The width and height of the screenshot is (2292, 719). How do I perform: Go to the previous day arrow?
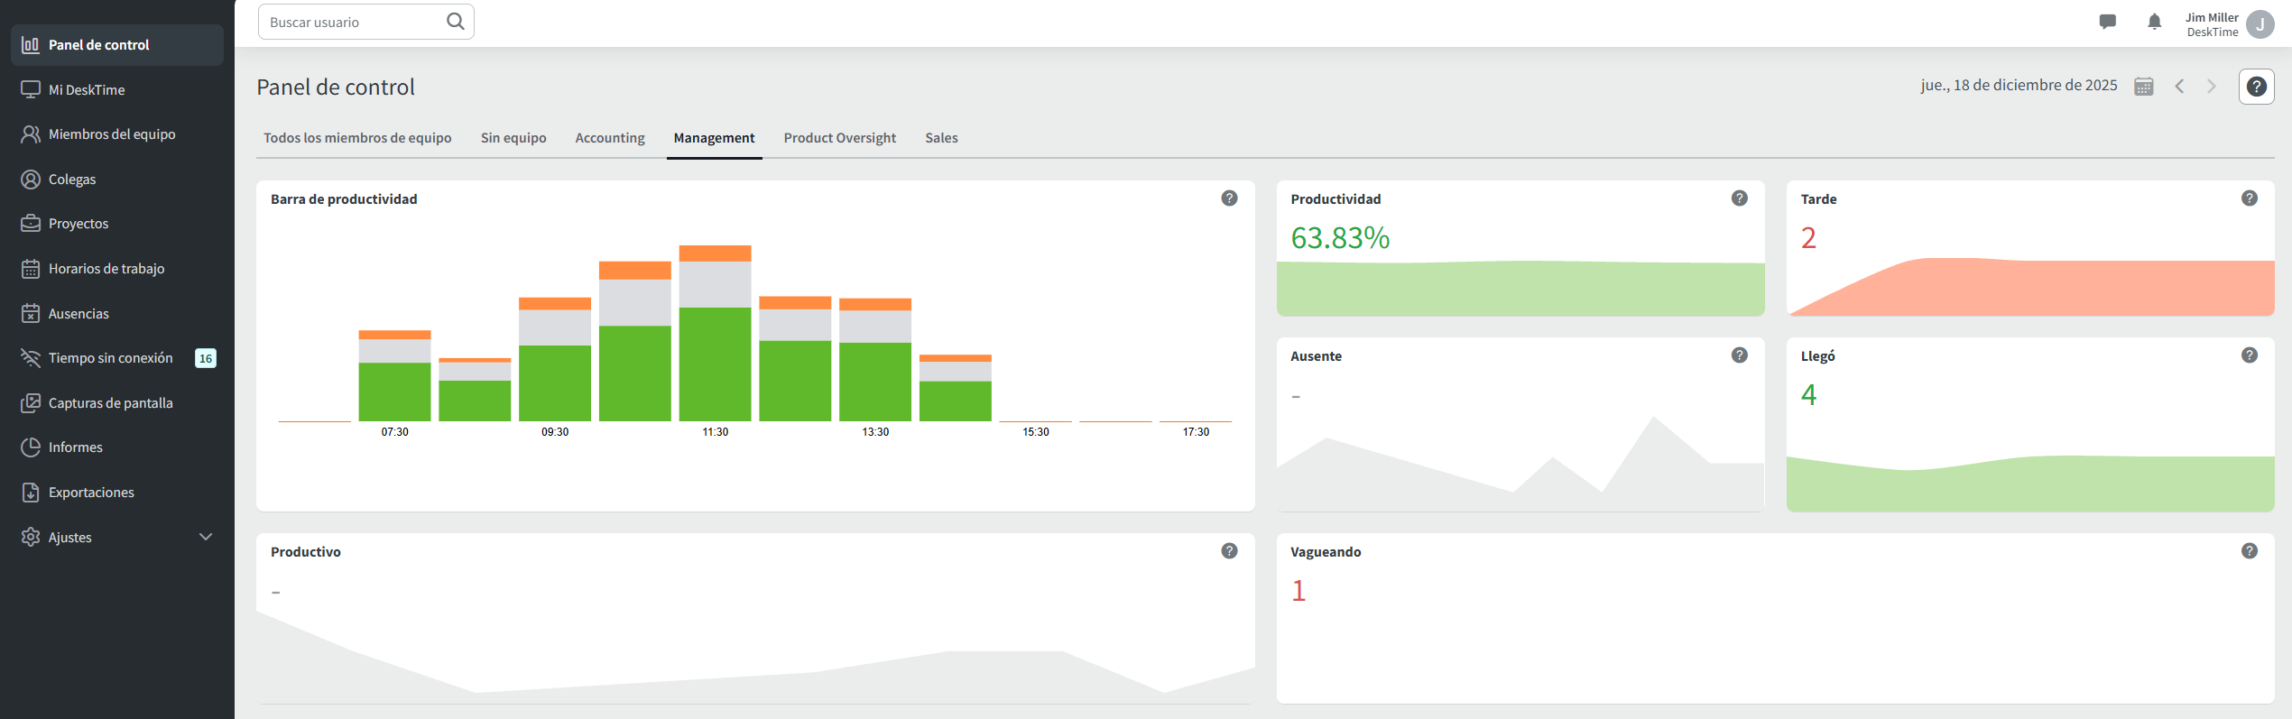[x=2179, y=87]
